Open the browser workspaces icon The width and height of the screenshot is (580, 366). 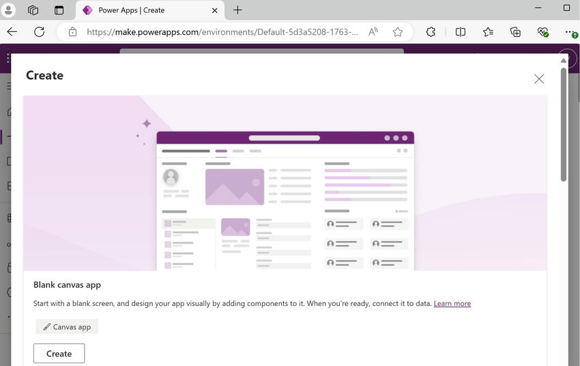coord(33,10)
